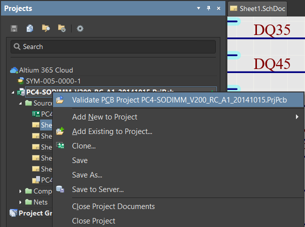
Task: Click the folder-with-gear project options icon
Action: [62, 28]
